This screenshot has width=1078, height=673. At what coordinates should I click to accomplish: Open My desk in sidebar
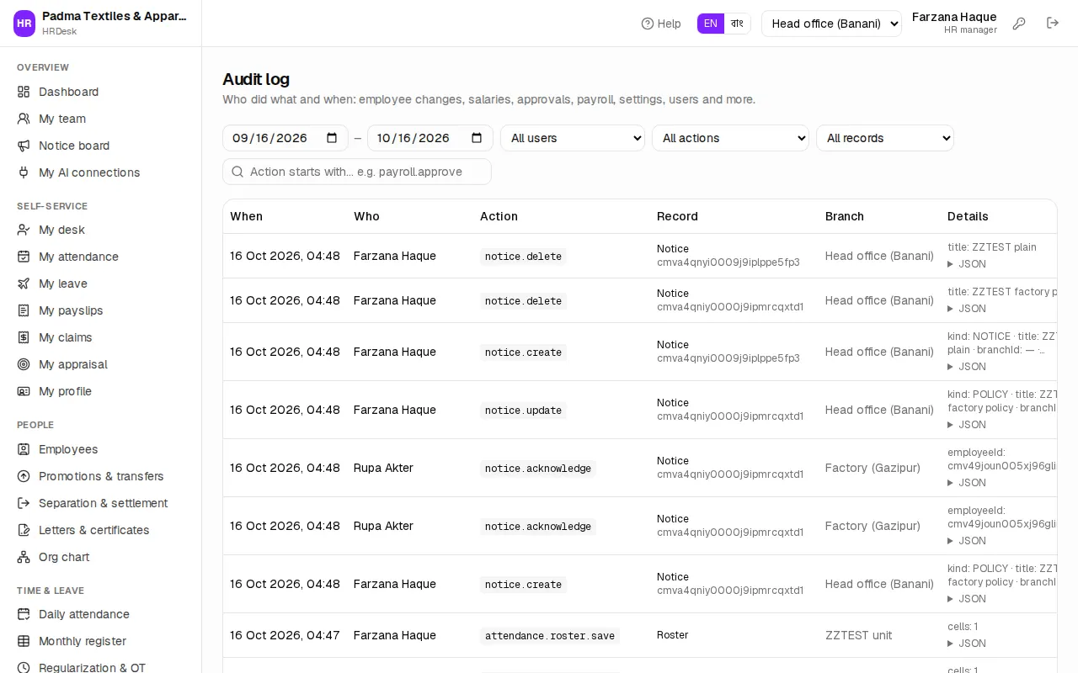tap(61, 230)
